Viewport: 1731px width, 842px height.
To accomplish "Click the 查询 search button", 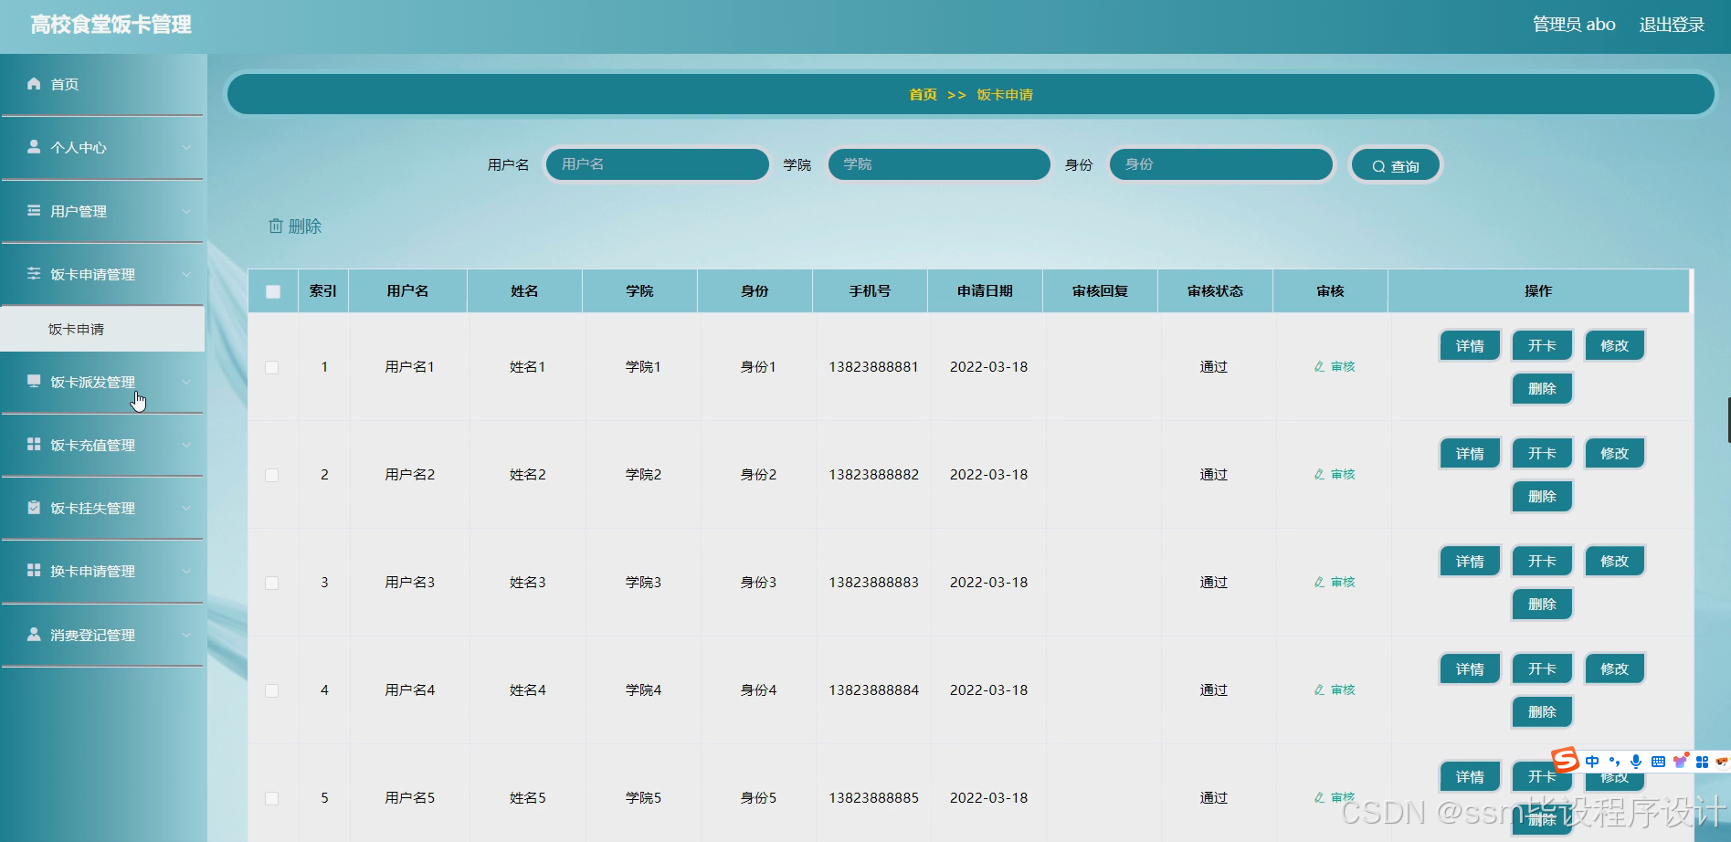I will (1395, 165).
